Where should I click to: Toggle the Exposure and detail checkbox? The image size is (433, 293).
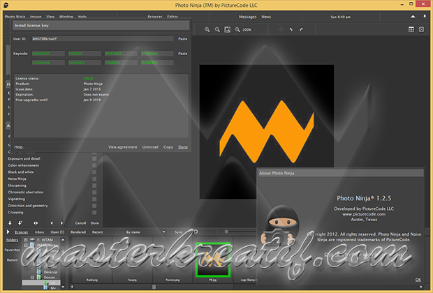pyautogui.click(x=94, y=158)
